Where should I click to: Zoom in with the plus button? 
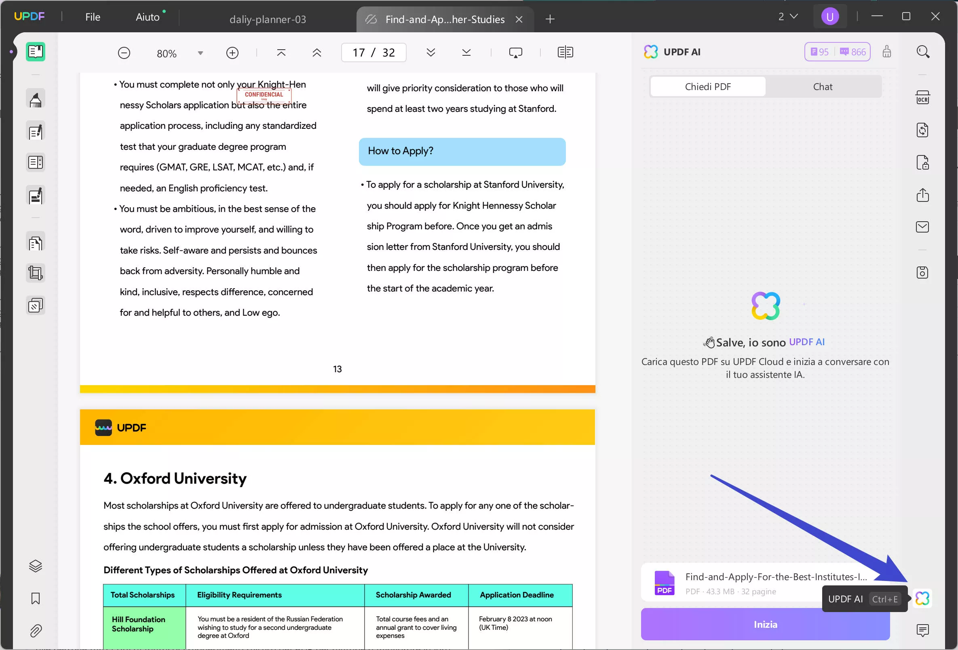tap(232, 53)
